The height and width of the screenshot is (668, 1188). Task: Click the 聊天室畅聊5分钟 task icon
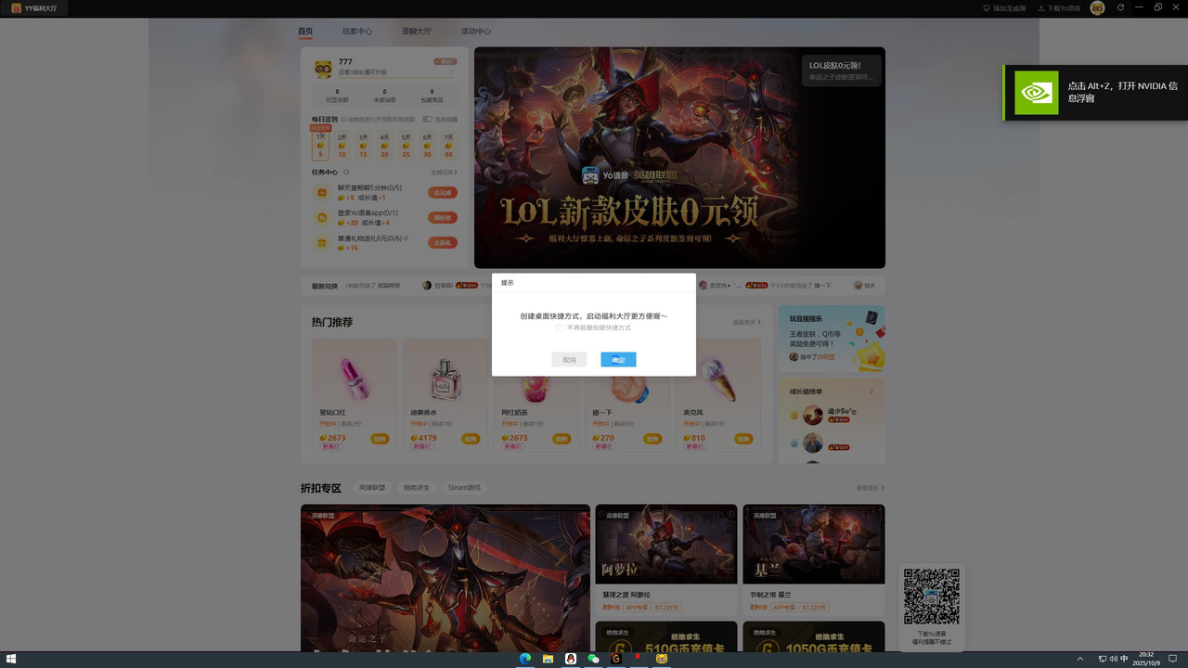(322, 193)
